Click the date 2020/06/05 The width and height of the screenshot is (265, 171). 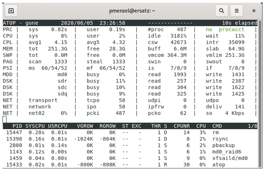point(77,23)
